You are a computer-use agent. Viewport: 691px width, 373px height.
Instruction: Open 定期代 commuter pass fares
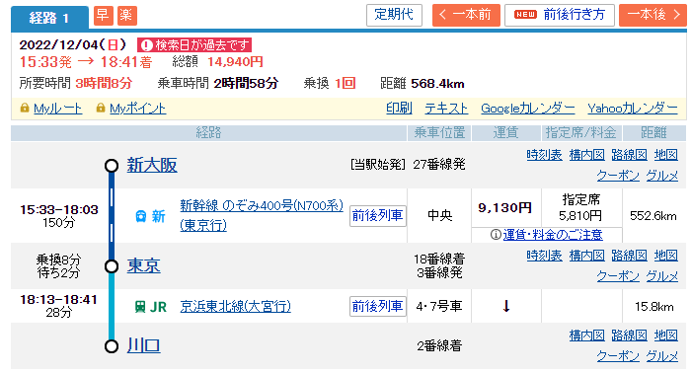click(x=394, y=15)
